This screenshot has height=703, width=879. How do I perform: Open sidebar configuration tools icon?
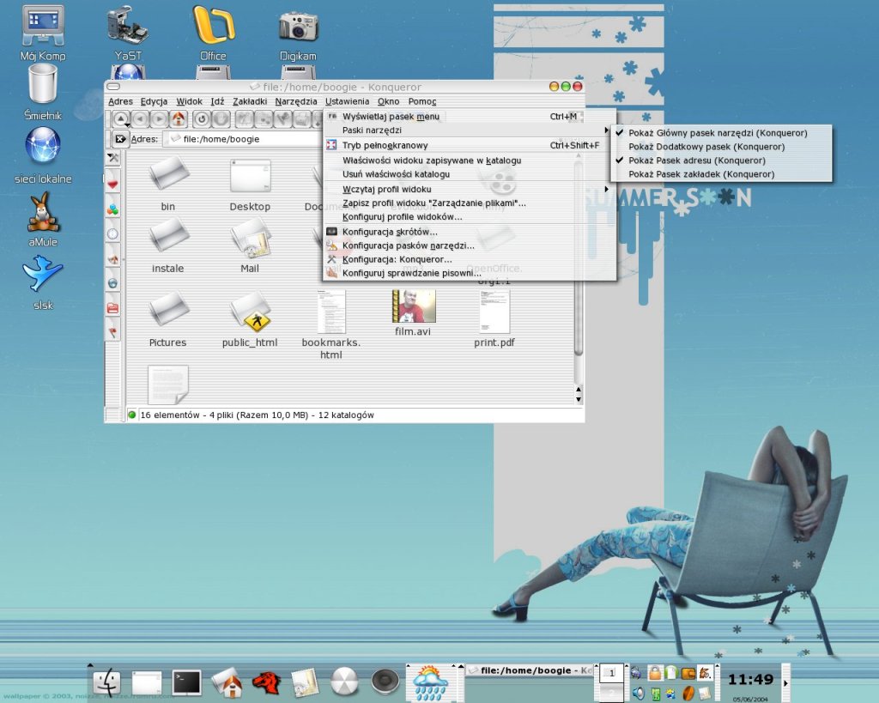pyautogui.click(x=113, y=158)
